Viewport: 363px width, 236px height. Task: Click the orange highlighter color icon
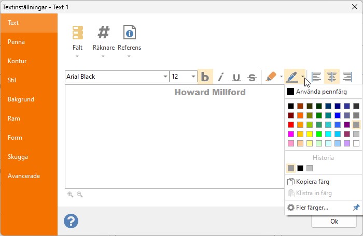[271, 77]
